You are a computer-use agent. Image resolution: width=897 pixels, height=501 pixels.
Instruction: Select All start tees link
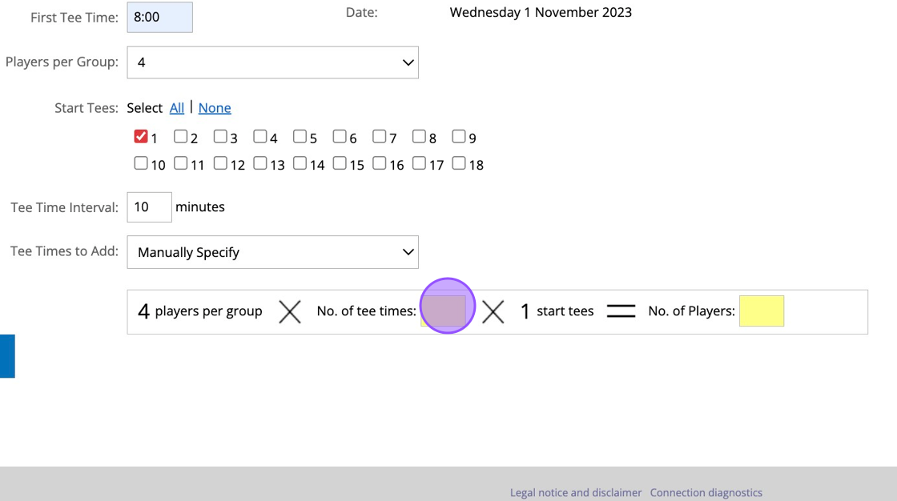[x=177, y=108]
